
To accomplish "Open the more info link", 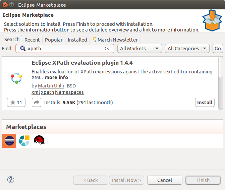I will (56, 77).
